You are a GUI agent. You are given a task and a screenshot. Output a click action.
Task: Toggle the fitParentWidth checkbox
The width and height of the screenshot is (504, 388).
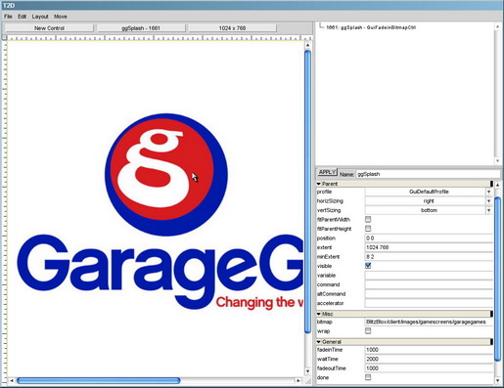click(368, 219)
